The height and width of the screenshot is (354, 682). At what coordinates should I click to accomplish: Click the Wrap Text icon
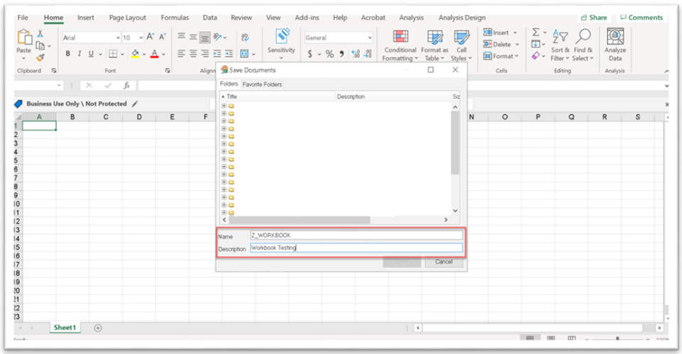[246, 37]
